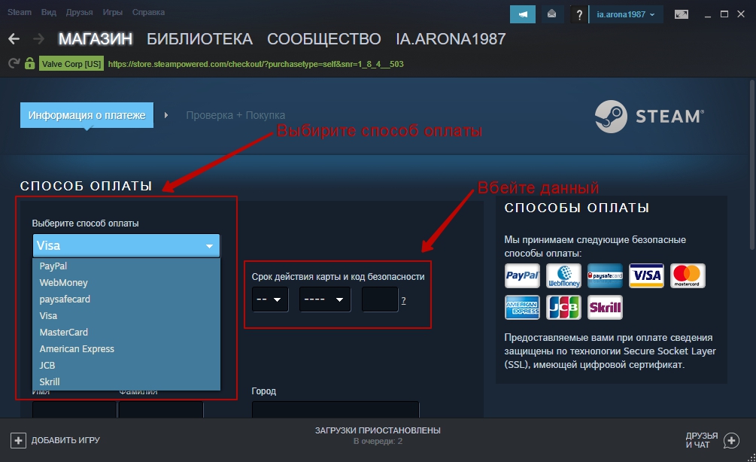
Task: Click the plus icon beside Добавить игру
Action: (x=18, y=440)
